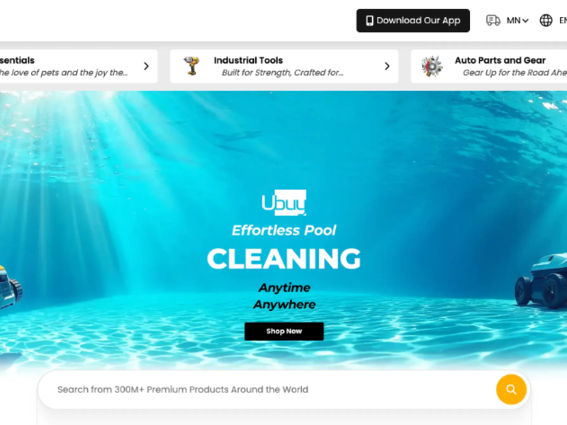The width and height of the screenshot is (567, 425).
Task: Expand the Industrial Tools chevron arrow
Action: 387,66
